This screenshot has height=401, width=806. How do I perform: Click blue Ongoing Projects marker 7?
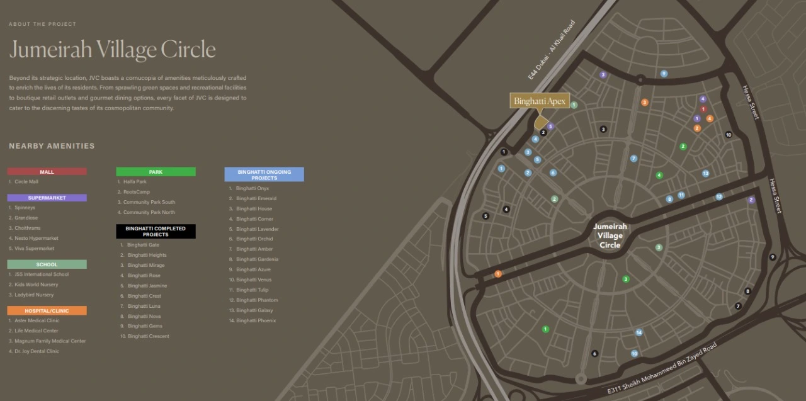click(633, 159)
